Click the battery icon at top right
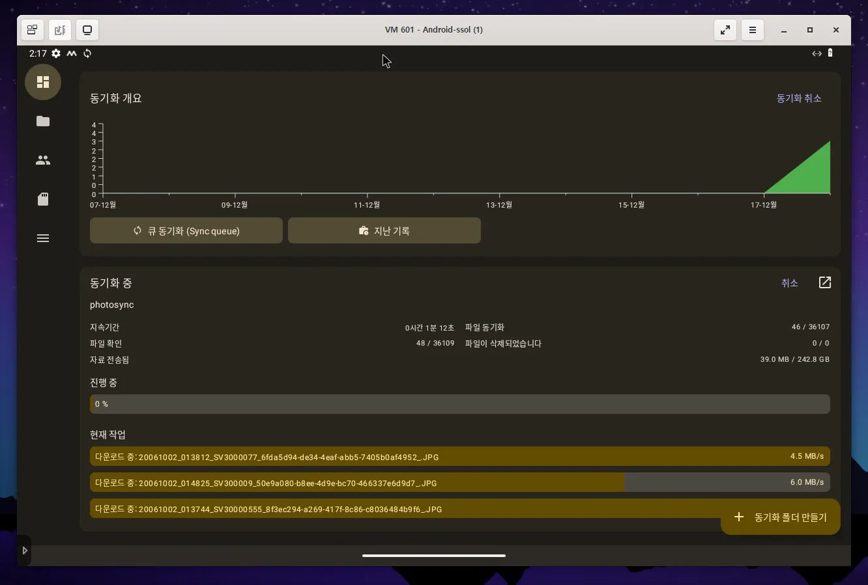 830,53
